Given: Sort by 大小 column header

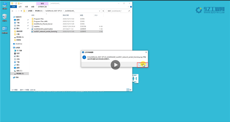Looking at the screenshot, I should pyautogui.click(x=96, y=15).
